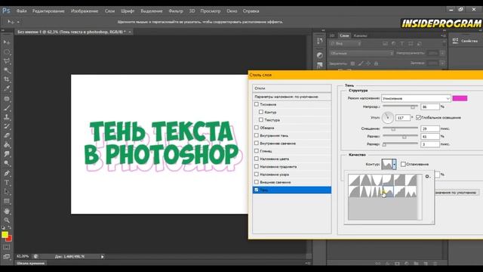Click the lock image pixels brush icon
The height and width of the screenshot is (272, 483).
[361, 63]
